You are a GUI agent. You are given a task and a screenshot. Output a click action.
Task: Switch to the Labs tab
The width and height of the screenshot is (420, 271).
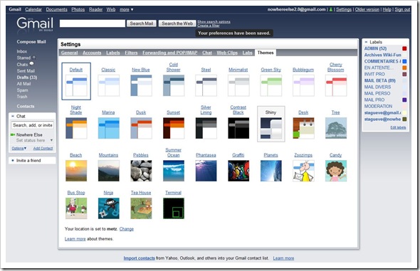(x=248, y=53)
